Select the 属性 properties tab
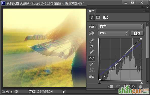Viewport: 150px width, 95px height. (91, 11)
